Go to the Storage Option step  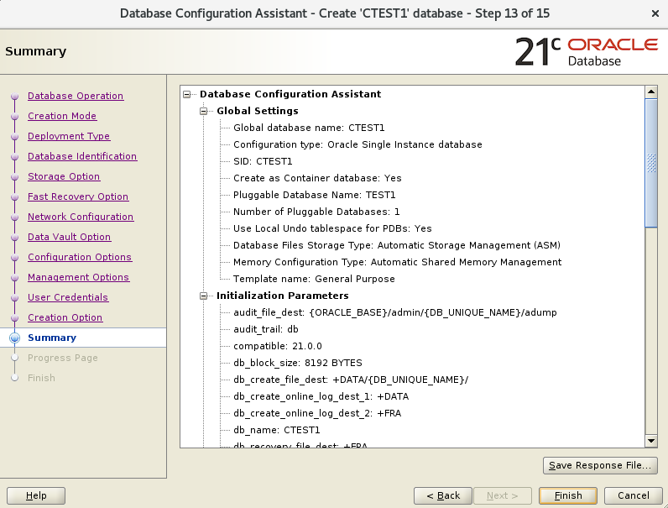(x=64, y=176)
